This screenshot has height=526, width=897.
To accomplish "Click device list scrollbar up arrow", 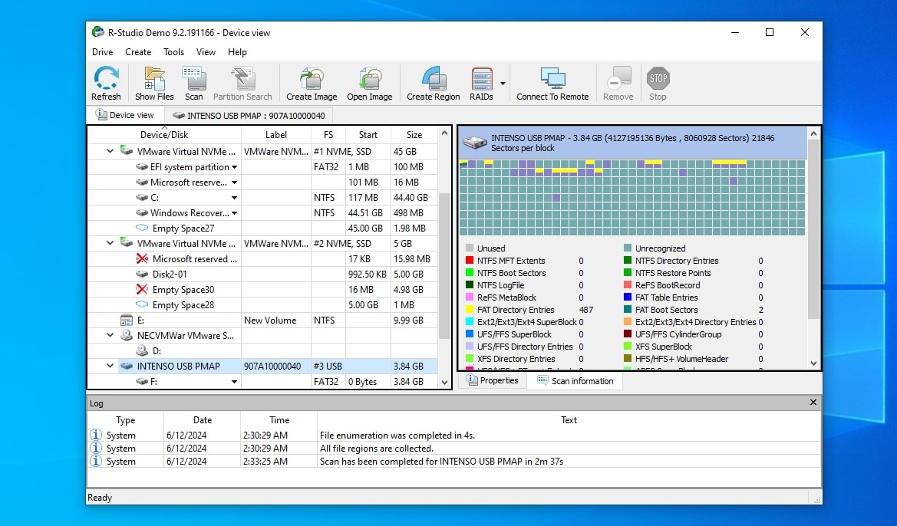I will point(444,133).
